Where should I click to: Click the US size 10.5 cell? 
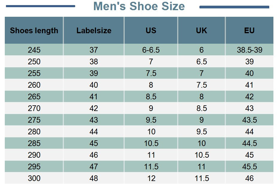(x=151, y=143)
